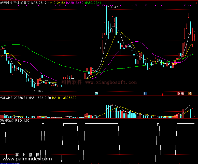Click the 30.42 high price label
Viewport: 198px width, 164px height.
coord(114,7)
